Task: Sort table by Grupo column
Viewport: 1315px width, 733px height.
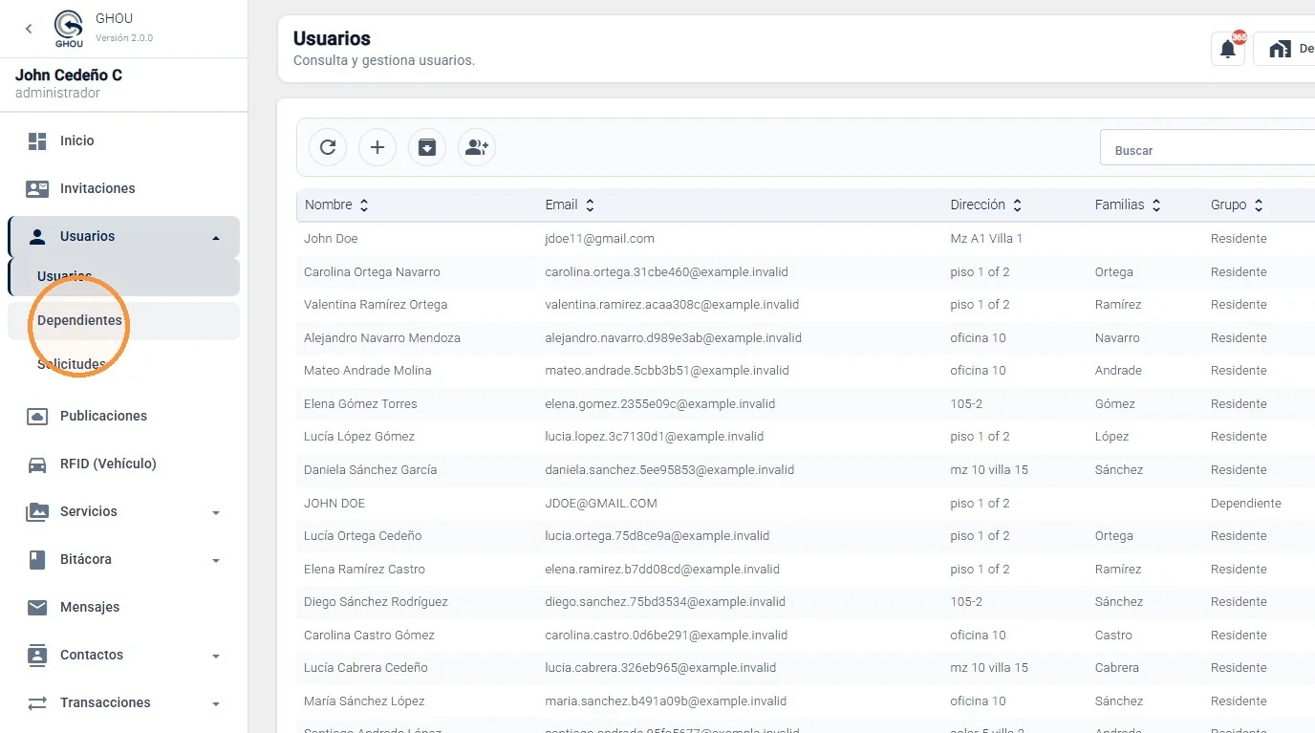Action: [1237, 205]
